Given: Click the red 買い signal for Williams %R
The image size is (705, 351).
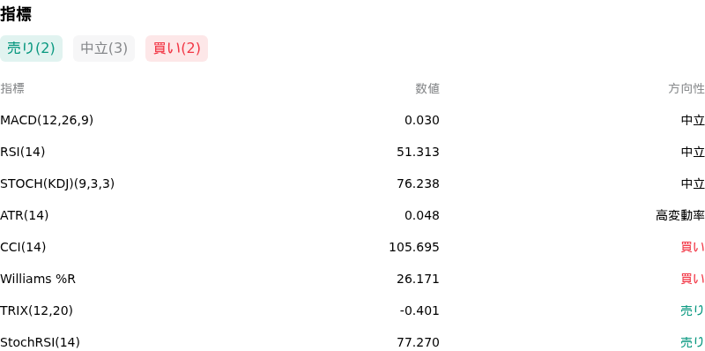Looking at the screenshot, I should pos(693,279).
